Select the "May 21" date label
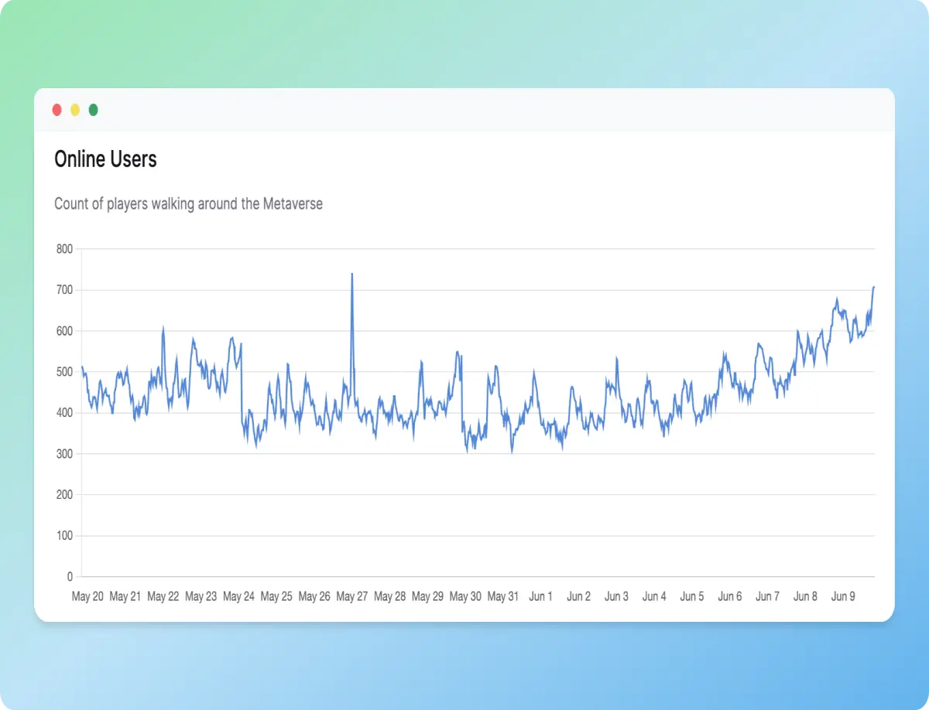Viewport: 929px width, 710px height. 125,597
